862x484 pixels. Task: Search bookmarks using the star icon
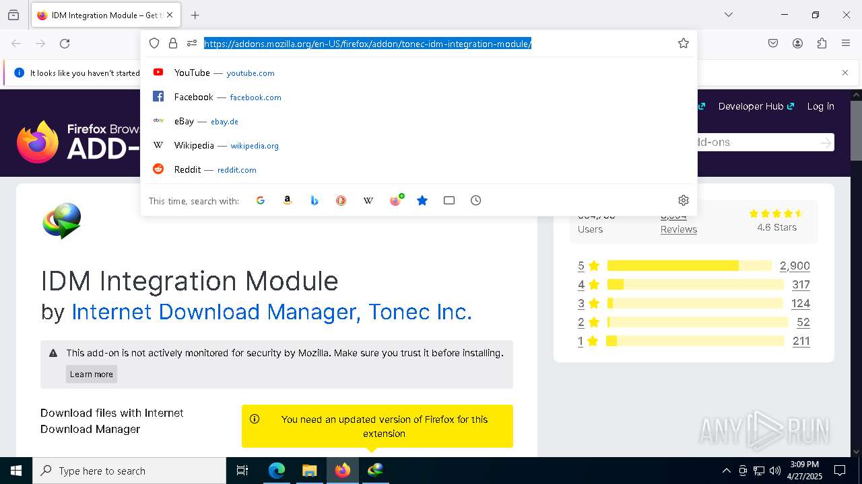(422, 200)
